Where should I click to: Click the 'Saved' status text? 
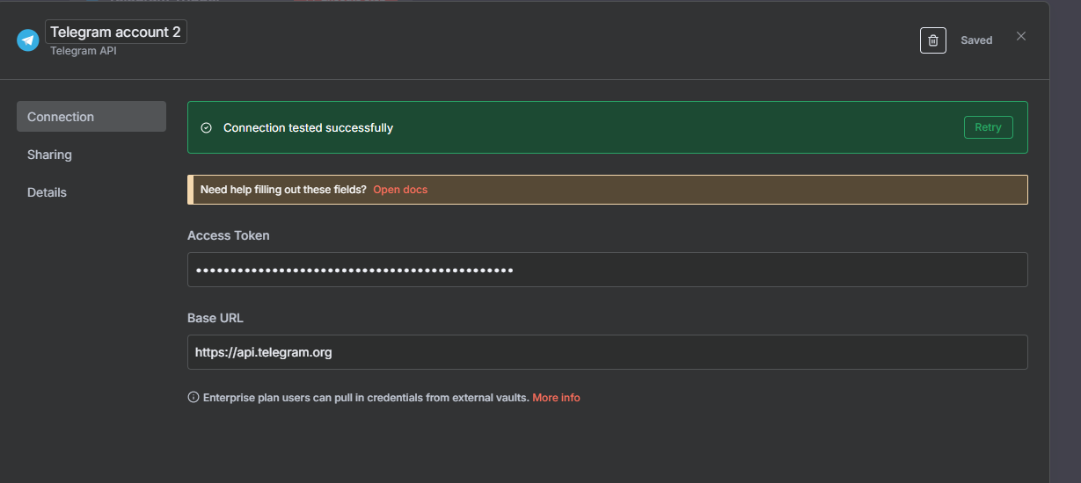(976, 40)
